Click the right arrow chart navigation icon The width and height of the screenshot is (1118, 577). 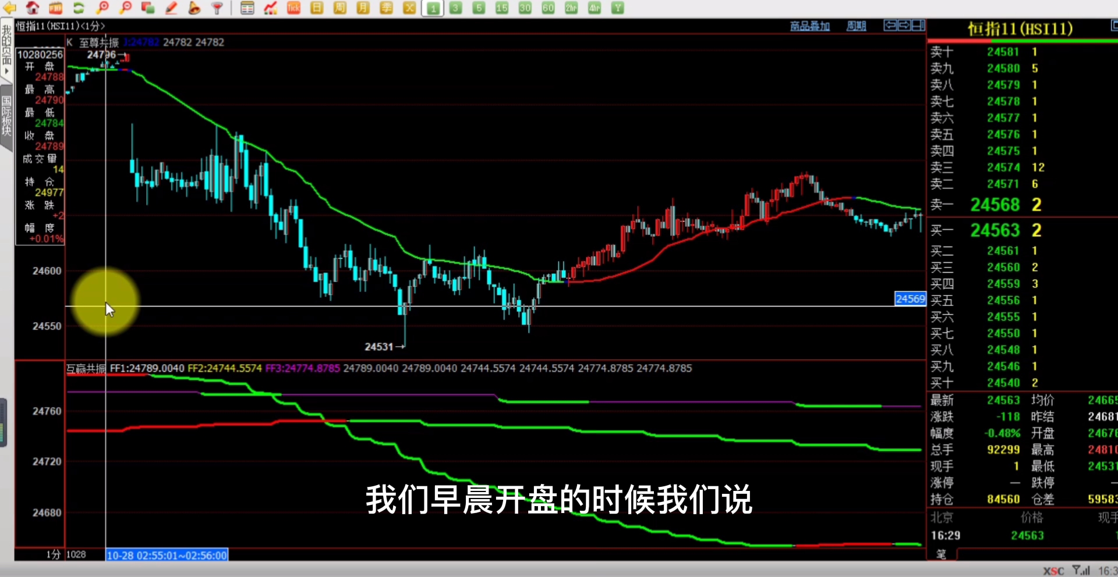point(904,25)
